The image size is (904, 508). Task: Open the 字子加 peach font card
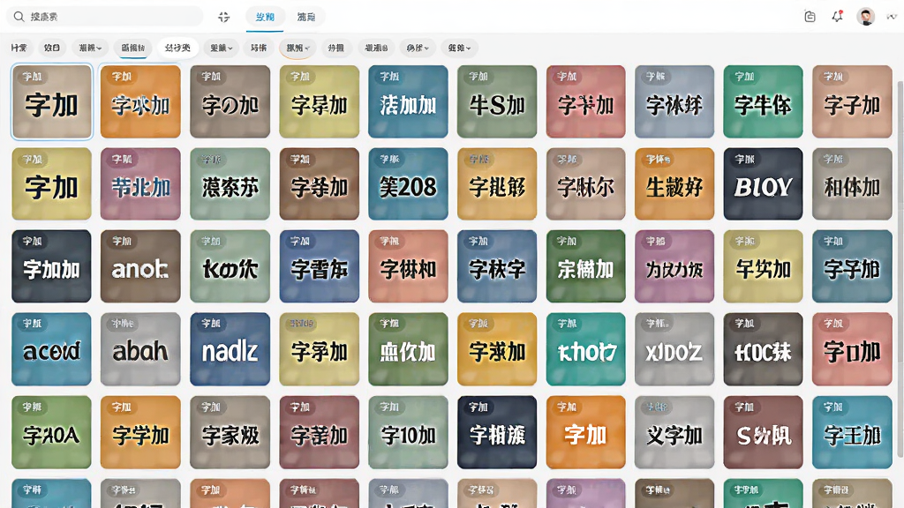pyautogui.click(x=852, y=101)
